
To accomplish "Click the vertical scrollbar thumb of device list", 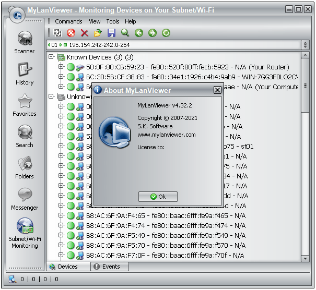I will [306, 85].
